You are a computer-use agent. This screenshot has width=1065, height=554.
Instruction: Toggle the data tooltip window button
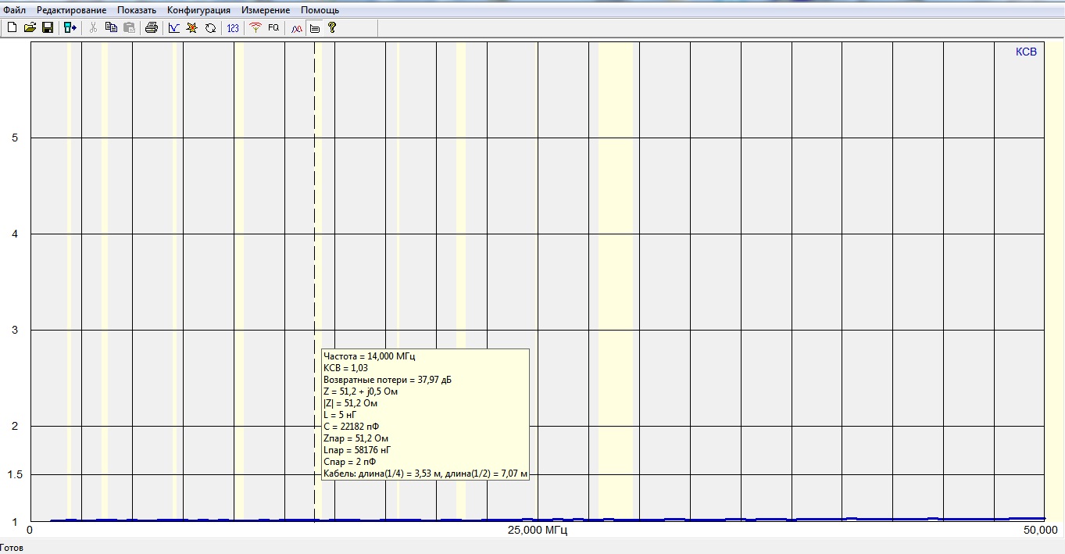pyautogui.click(x=314, y=27)
